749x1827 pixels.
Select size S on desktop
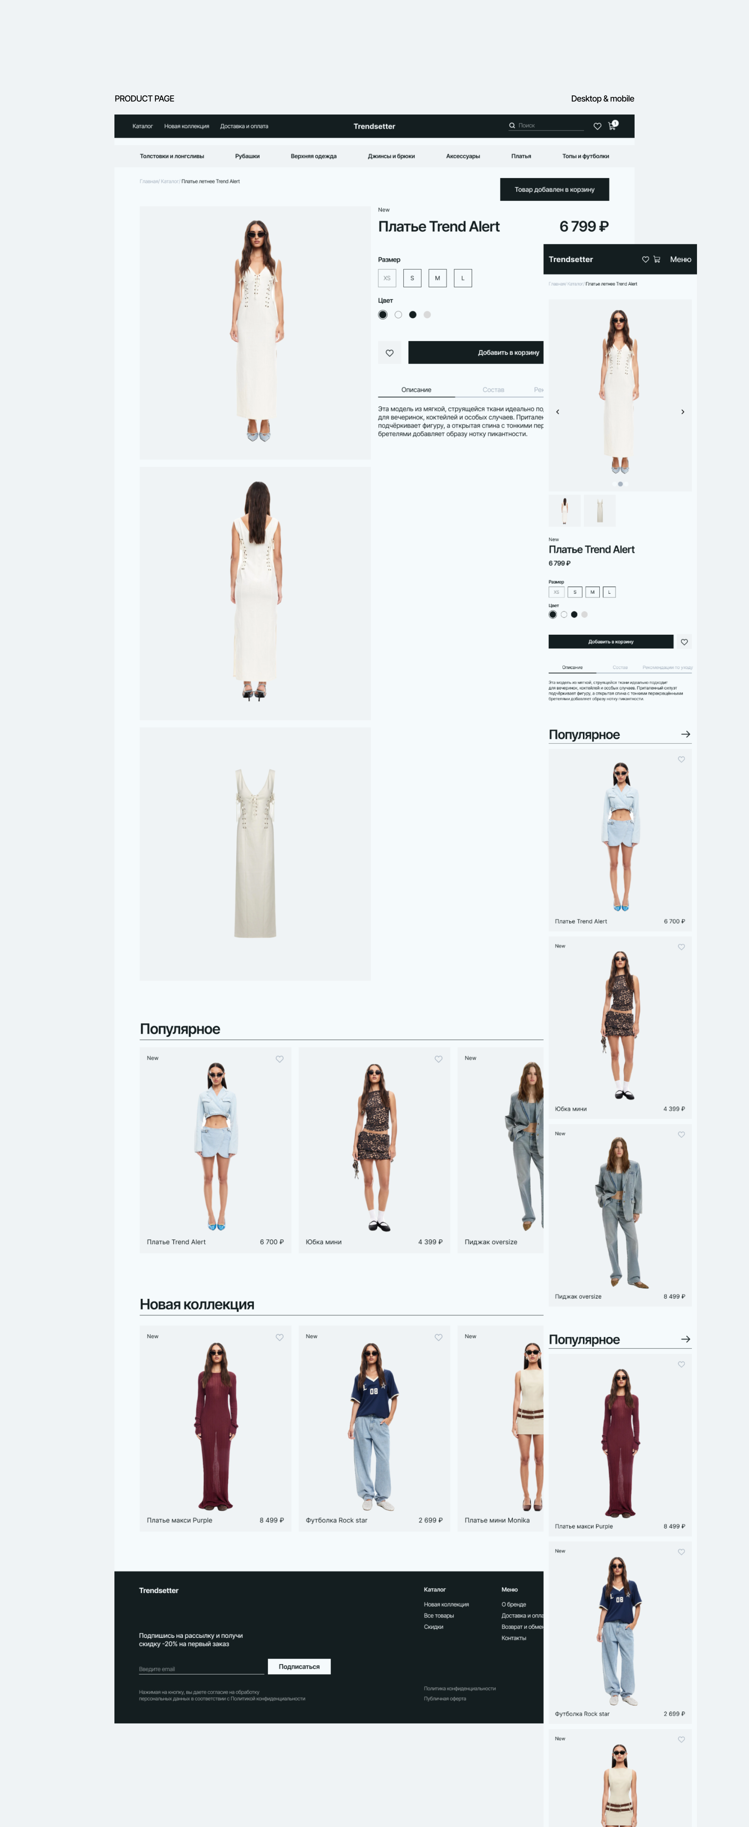pos(412,278)
